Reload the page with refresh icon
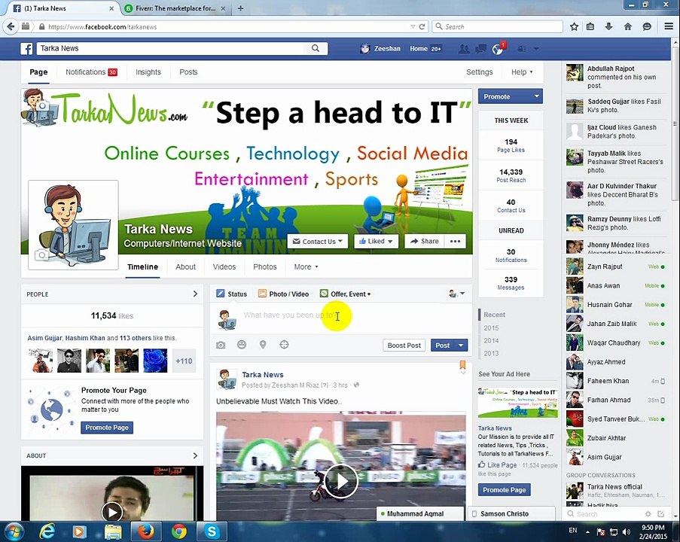Viewport: 680px width, 542px height. click(422, 26)
